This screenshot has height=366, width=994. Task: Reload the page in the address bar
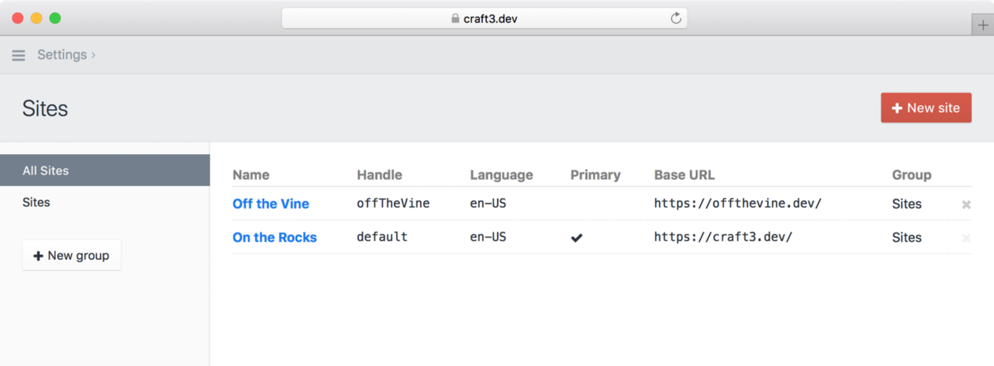(676, 18)
